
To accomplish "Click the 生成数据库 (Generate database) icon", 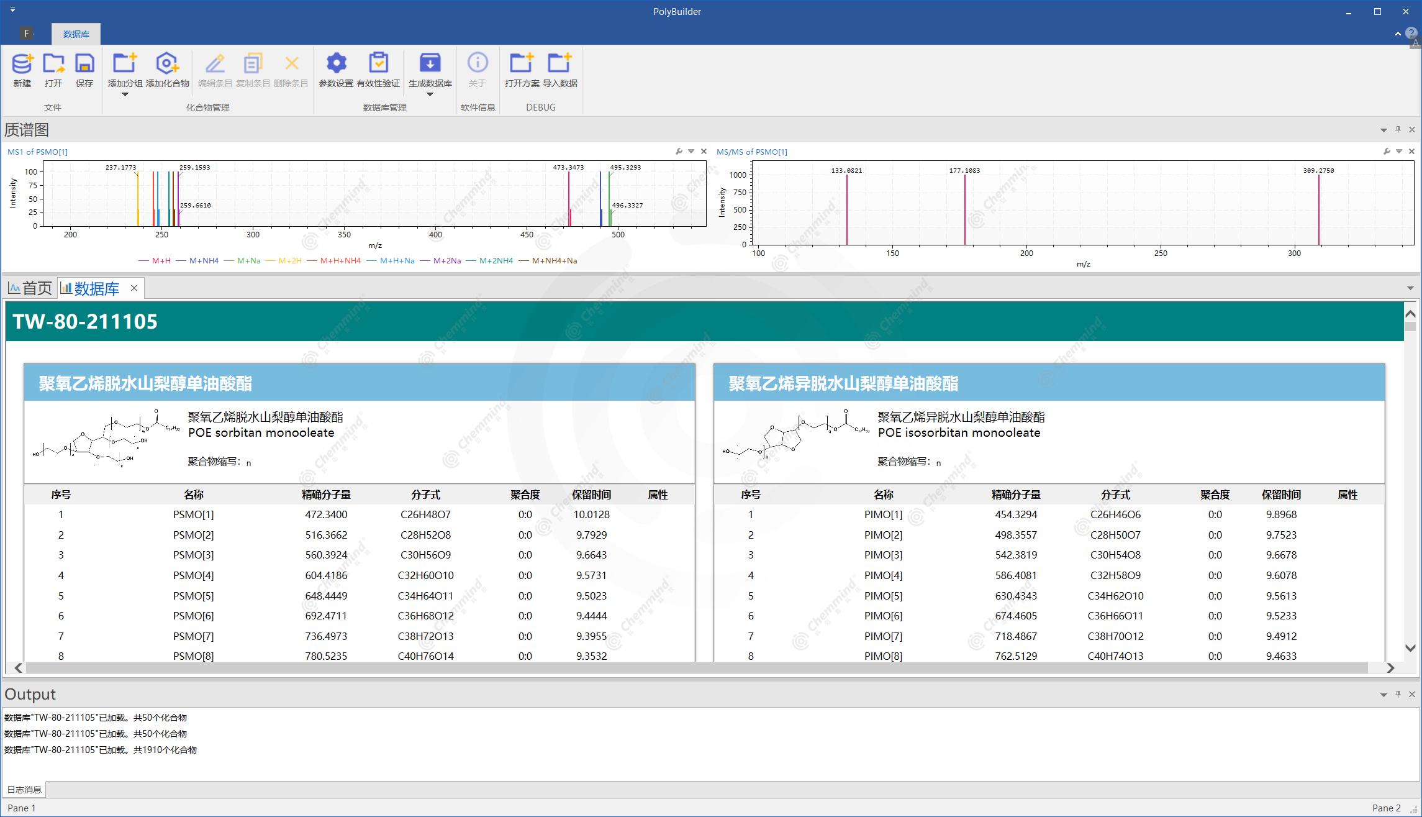I will tap(430, 63).
